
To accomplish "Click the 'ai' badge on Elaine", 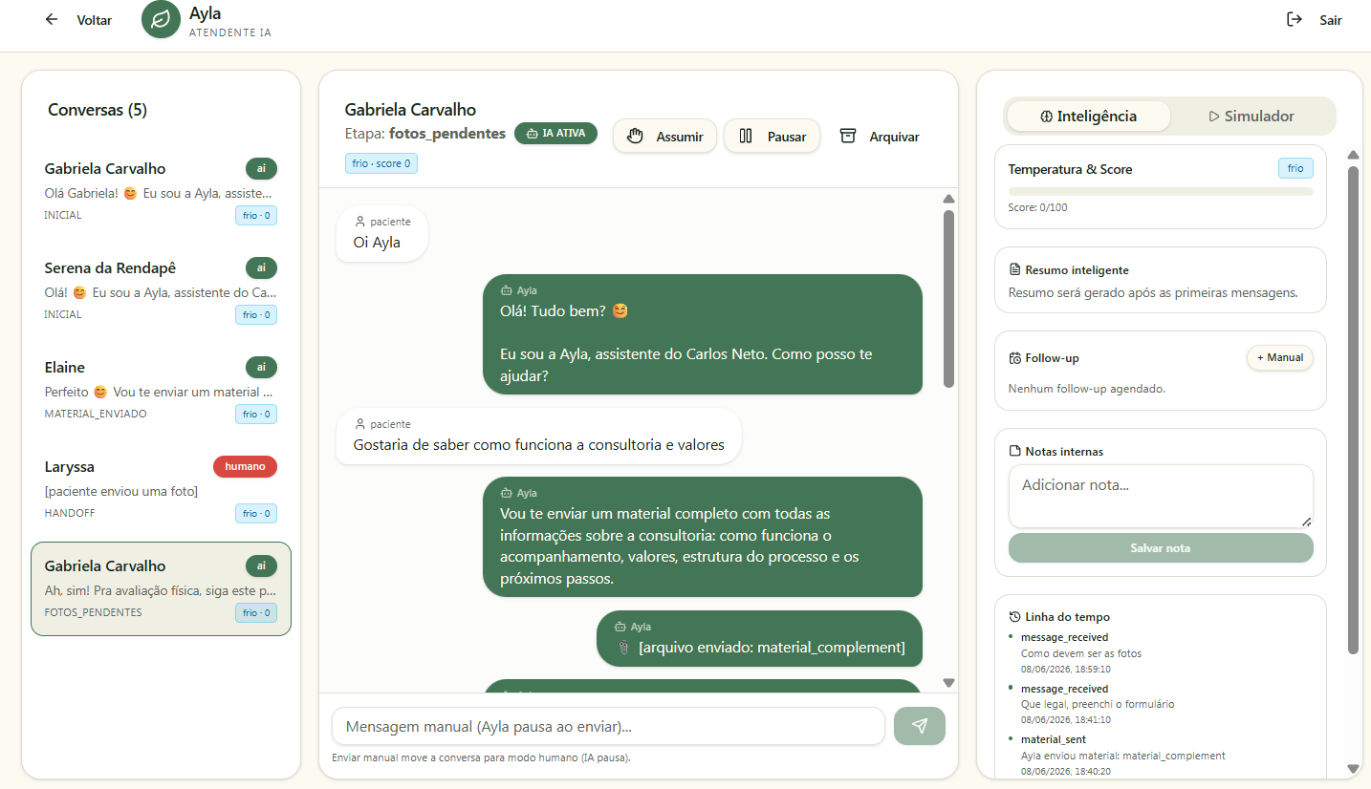I will (261, 367).
